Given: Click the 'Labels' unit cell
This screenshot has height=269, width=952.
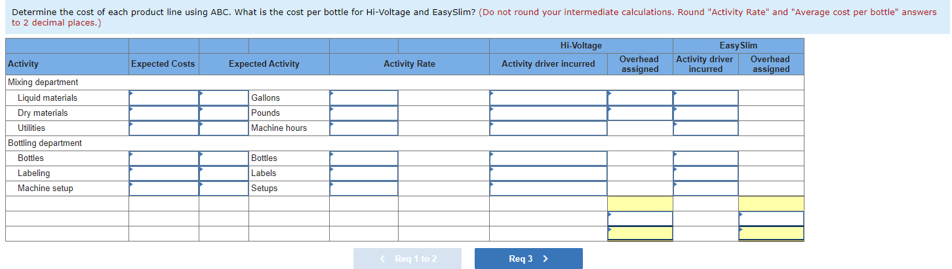Looking at the screenshot, I should pos(289,173).
